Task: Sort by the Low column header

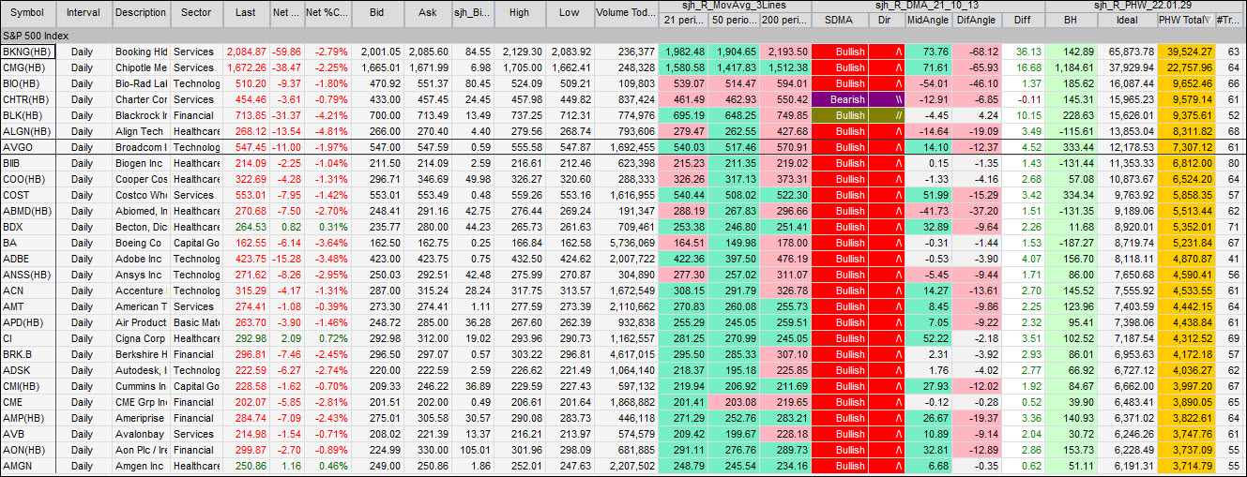Action: click(570, 13)
